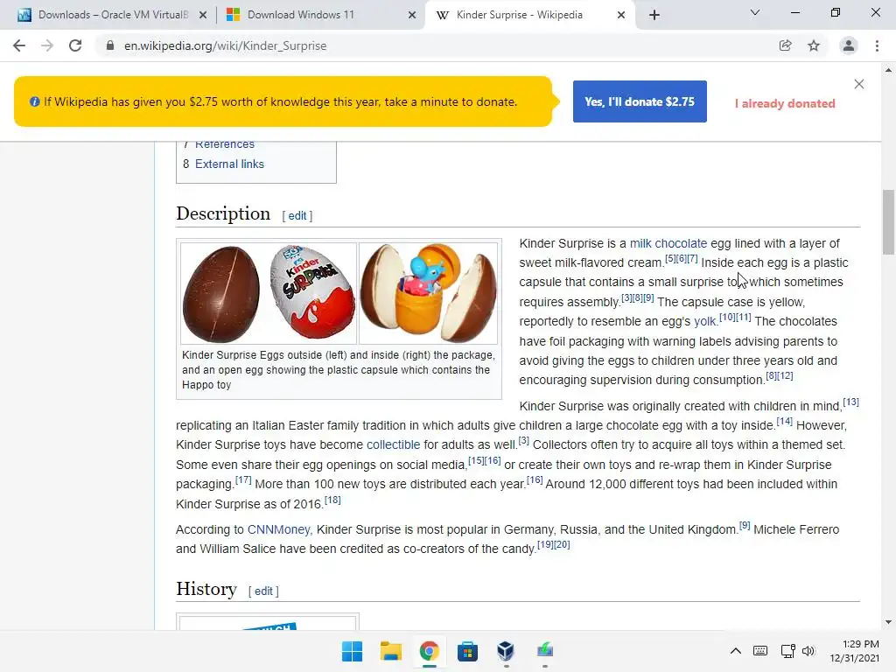Click citation [14] reference

click(x=785, y=421)
